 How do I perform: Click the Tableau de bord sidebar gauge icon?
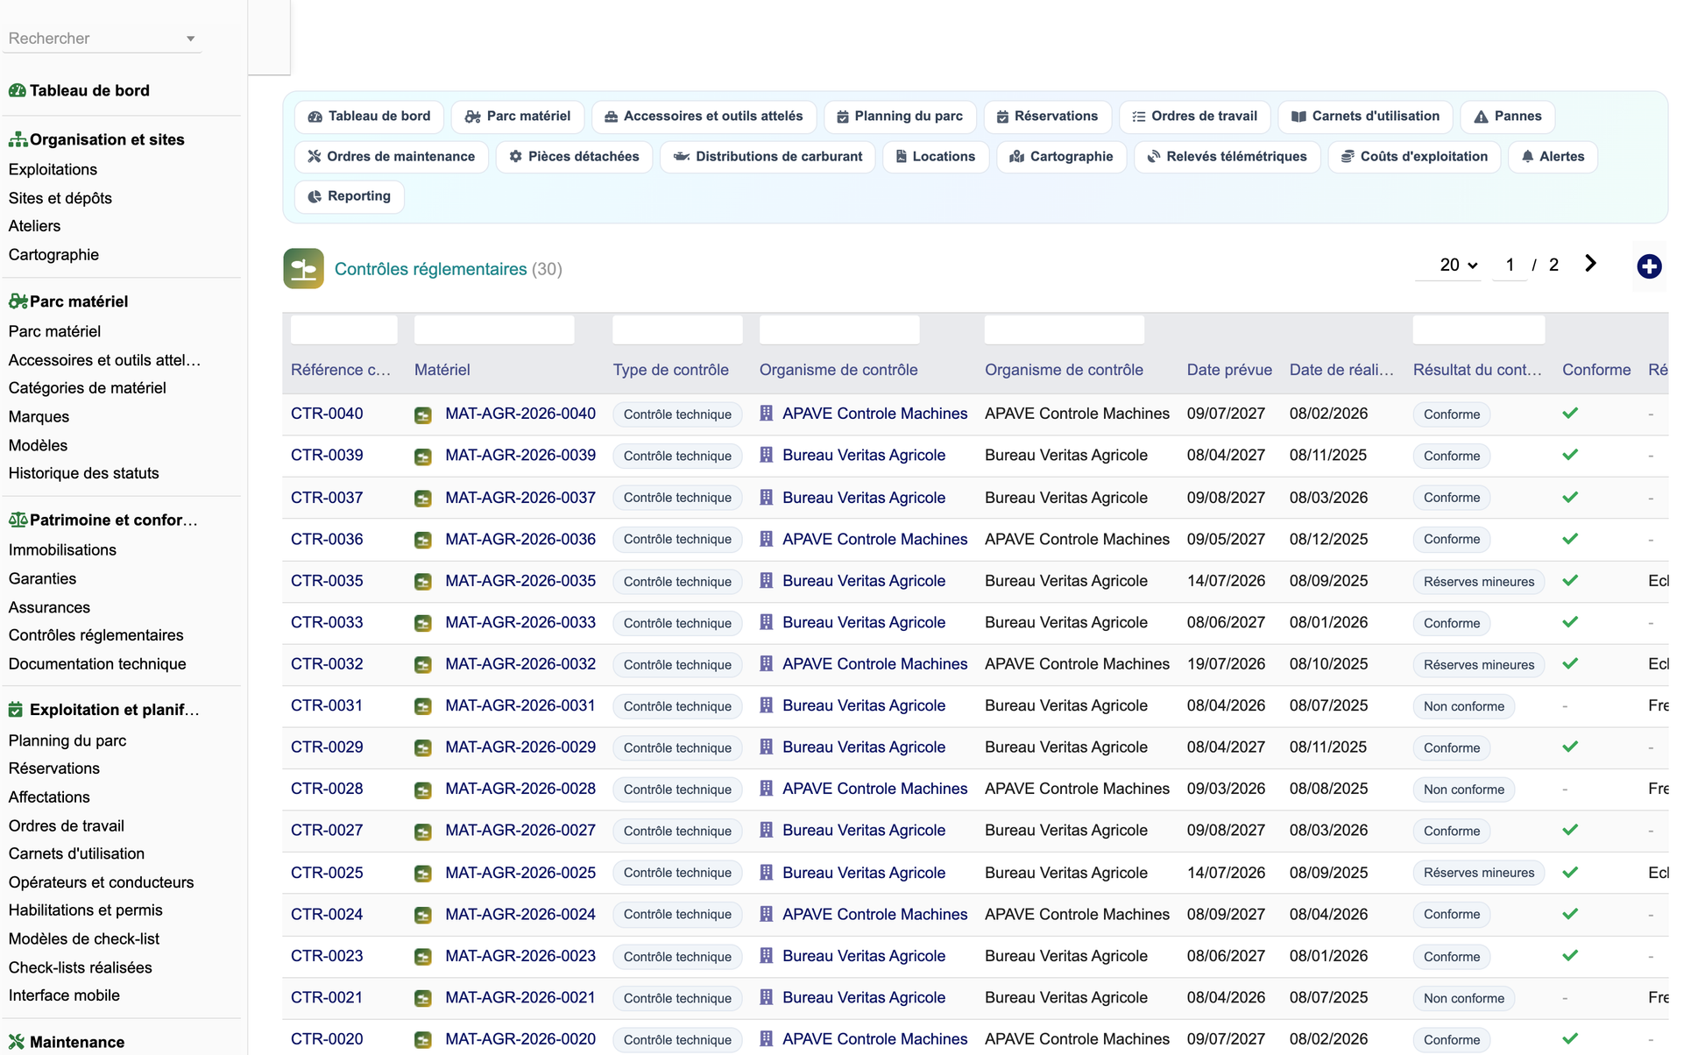click(17, 90)
